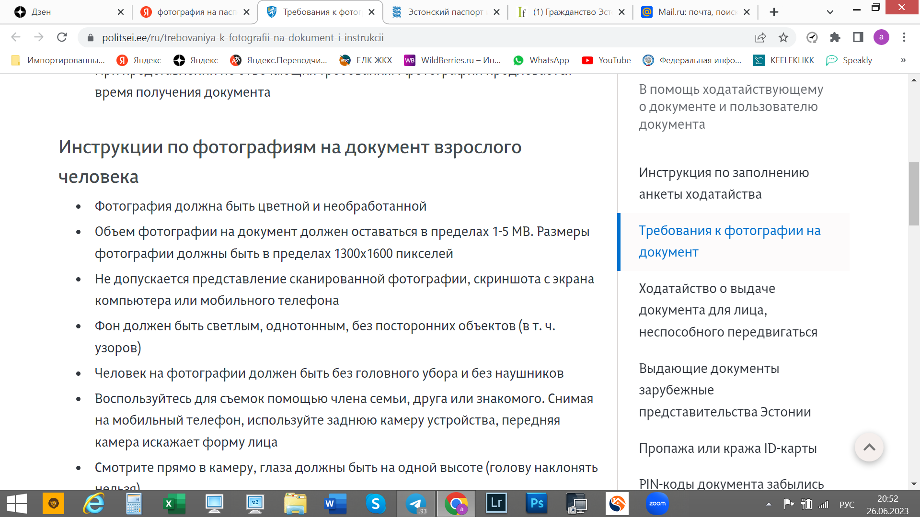The height and width of the screenshot is (517, 920).
Task: Click the page vertical scrollbar thumb
Action: point(914,194)
